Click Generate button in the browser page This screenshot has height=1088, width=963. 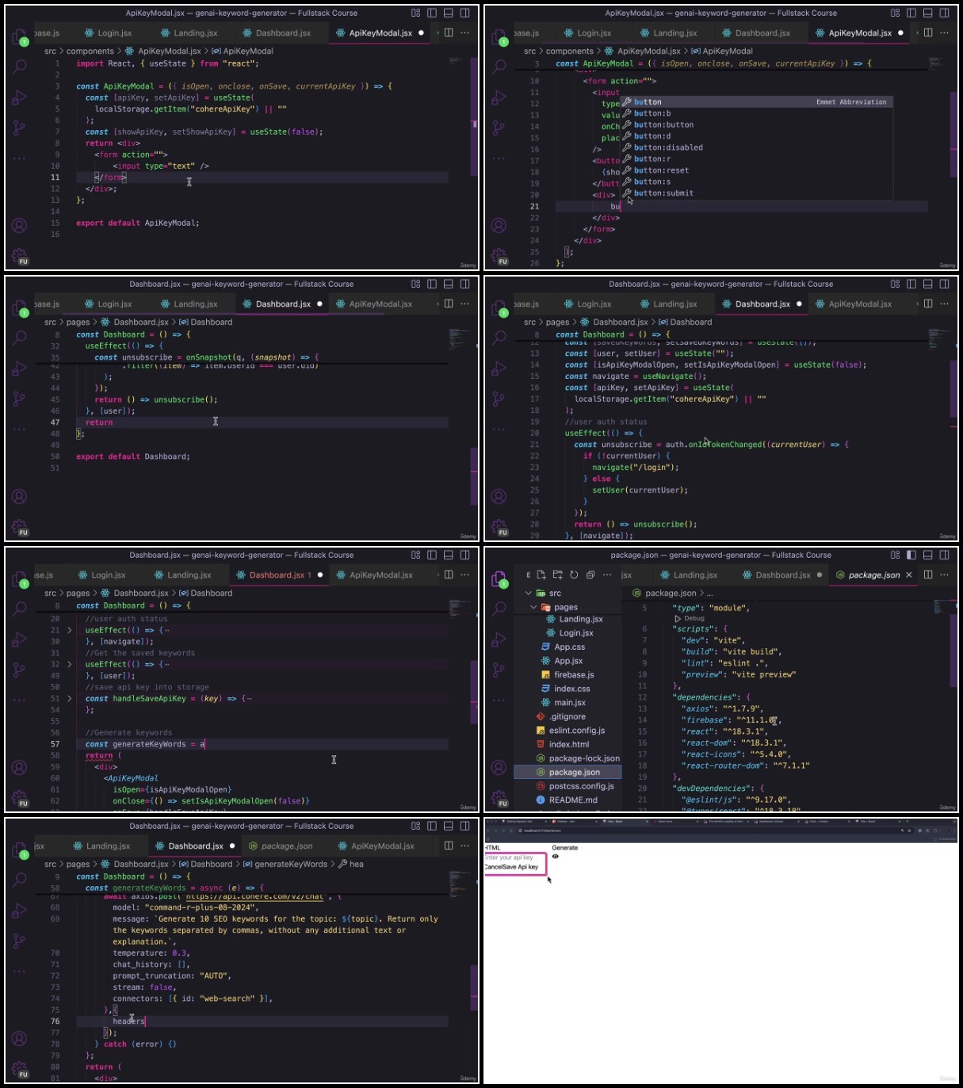pyautogui.click(x=565, y=848)
